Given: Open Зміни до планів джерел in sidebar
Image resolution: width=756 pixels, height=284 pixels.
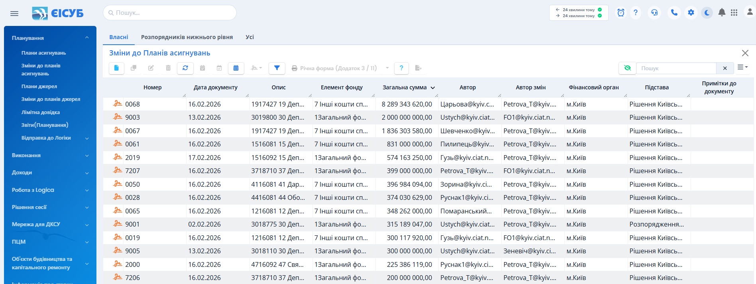Looking at the screenshot, I should (50, 99).
